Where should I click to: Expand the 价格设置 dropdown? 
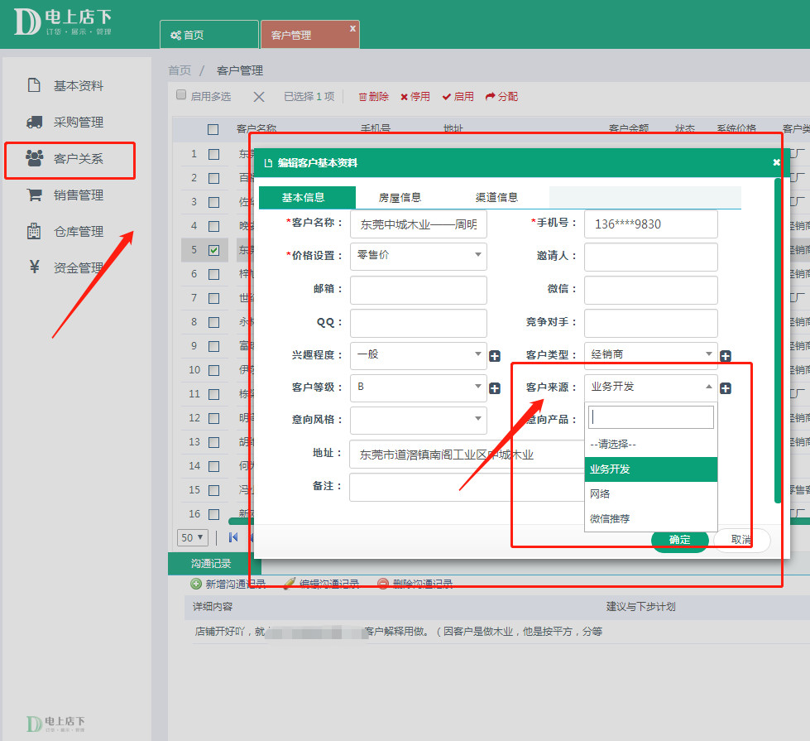[x=418, y=256]
